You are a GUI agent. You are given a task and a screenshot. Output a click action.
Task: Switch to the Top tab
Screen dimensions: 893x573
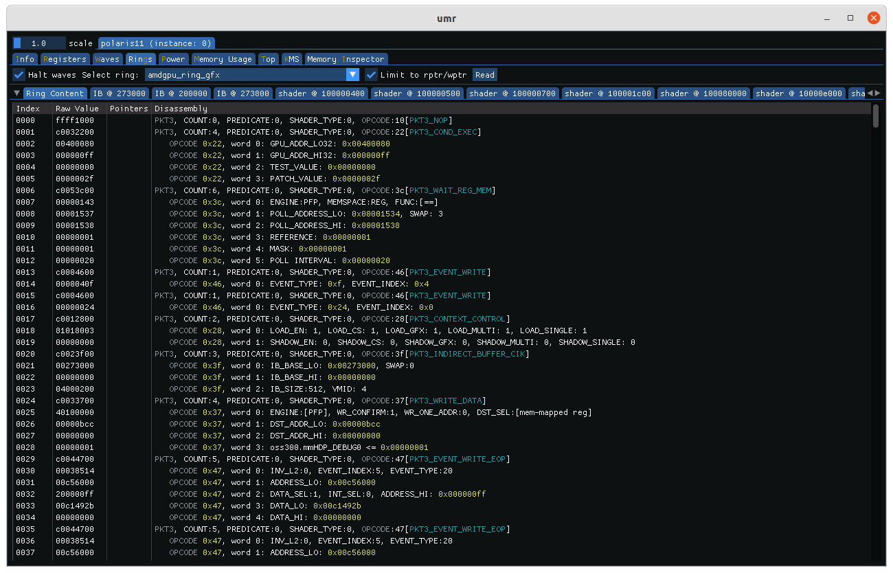point(269,59)
